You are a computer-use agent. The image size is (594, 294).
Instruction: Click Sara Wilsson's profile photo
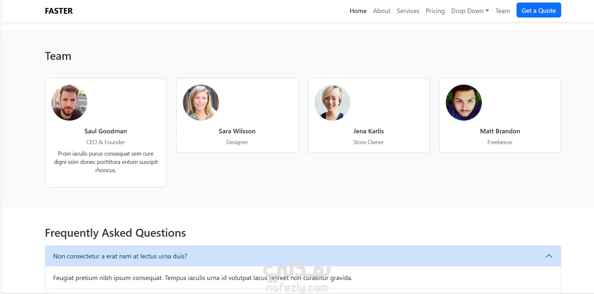click(x=201, y=102)
